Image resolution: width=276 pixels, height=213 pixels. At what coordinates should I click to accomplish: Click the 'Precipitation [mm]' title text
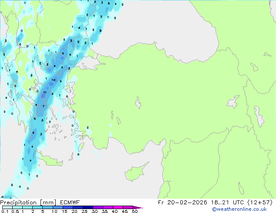tap(28, 203)
